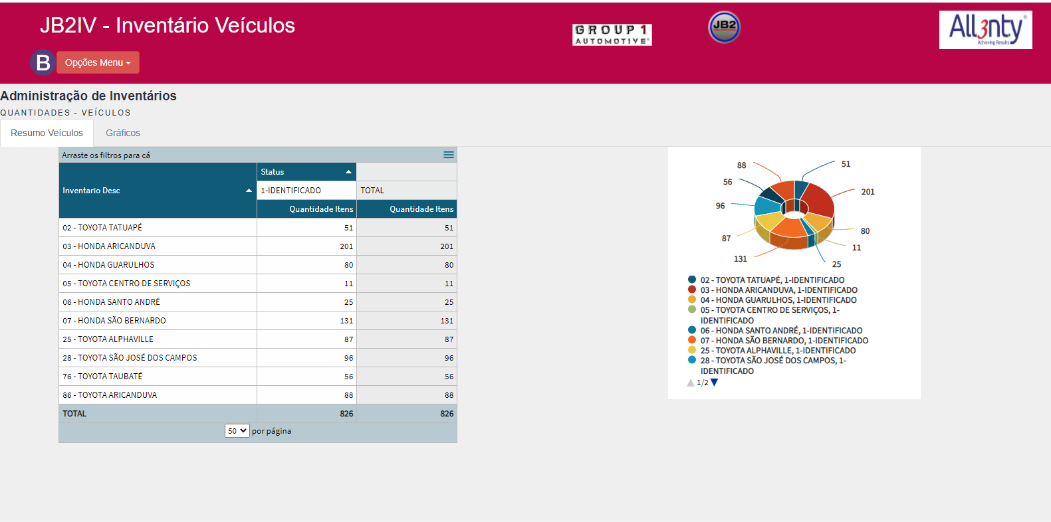The image size is (1051, 522).
Task: Select the Resumo Veículos tab
Action: [x=47, y=133]
